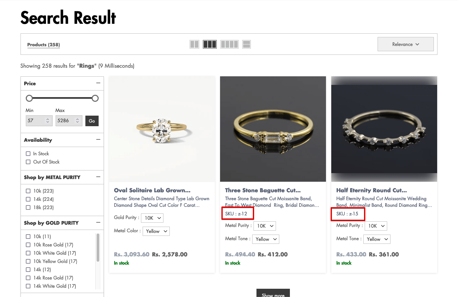
Task: Collapse the Price filter section
Action: click(98, 83)
